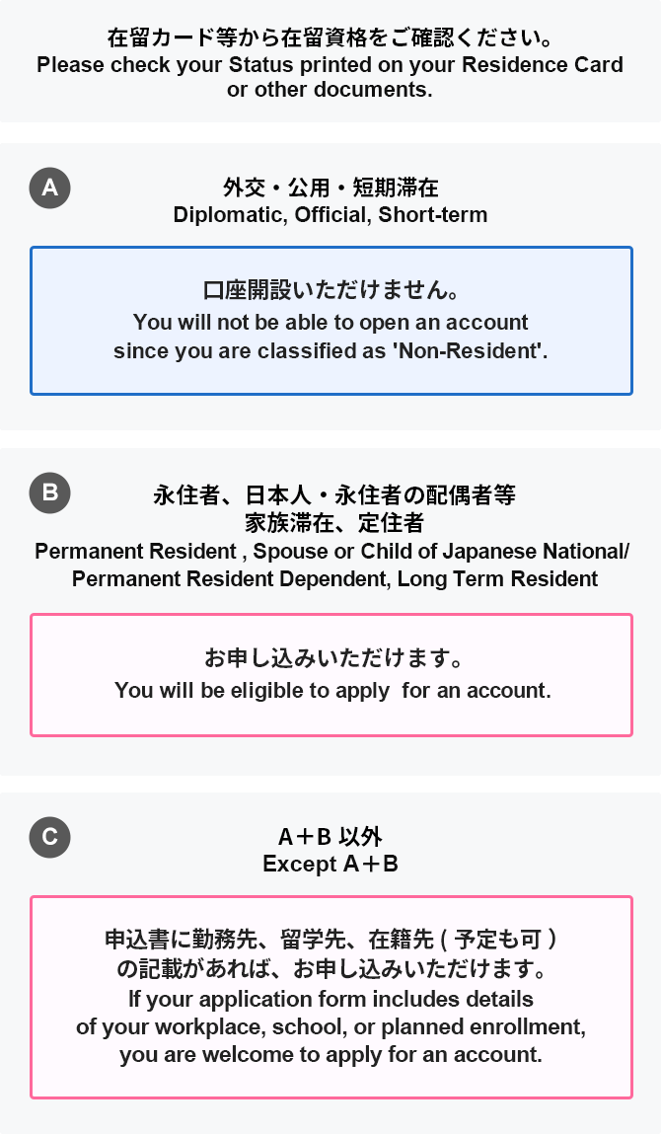661x1134 pixels.
Task: Select the 永住者、日本人・永住者の配偶者等 heading
Action: (333, 494)
